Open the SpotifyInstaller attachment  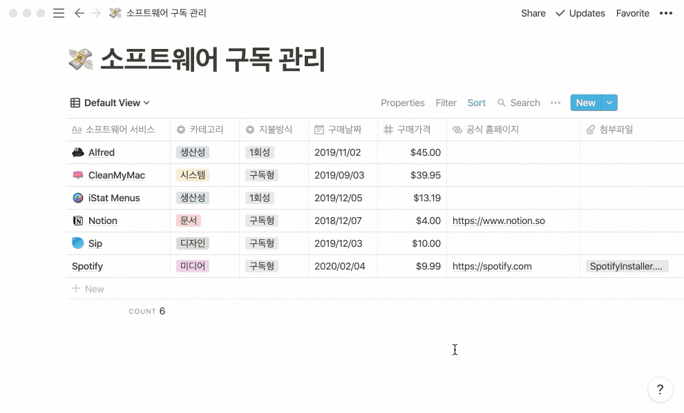(x=627, y=266)
